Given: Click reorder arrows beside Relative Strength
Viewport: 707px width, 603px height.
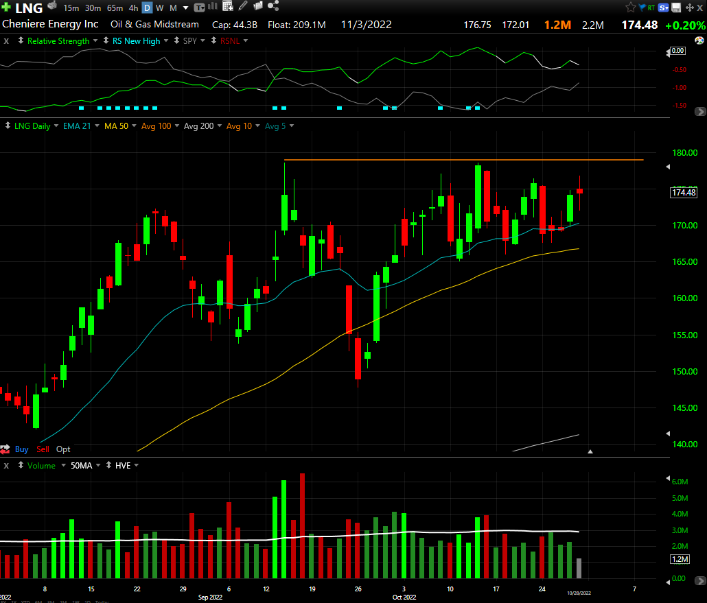Looking at the screenshot, I should click(21, 40).
